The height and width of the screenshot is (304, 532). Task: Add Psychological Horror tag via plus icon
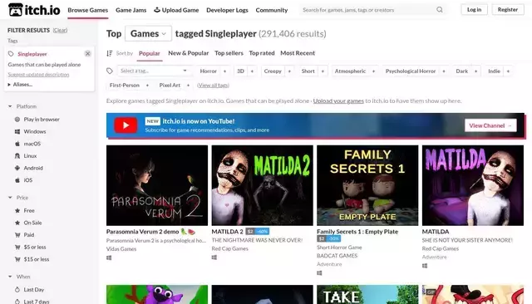click(x=443, y=71)
